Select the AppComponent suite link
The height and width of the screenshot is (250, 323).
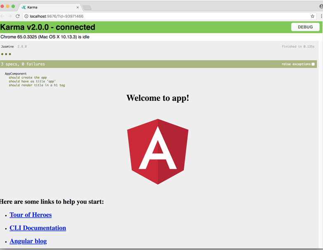[16, 74]
